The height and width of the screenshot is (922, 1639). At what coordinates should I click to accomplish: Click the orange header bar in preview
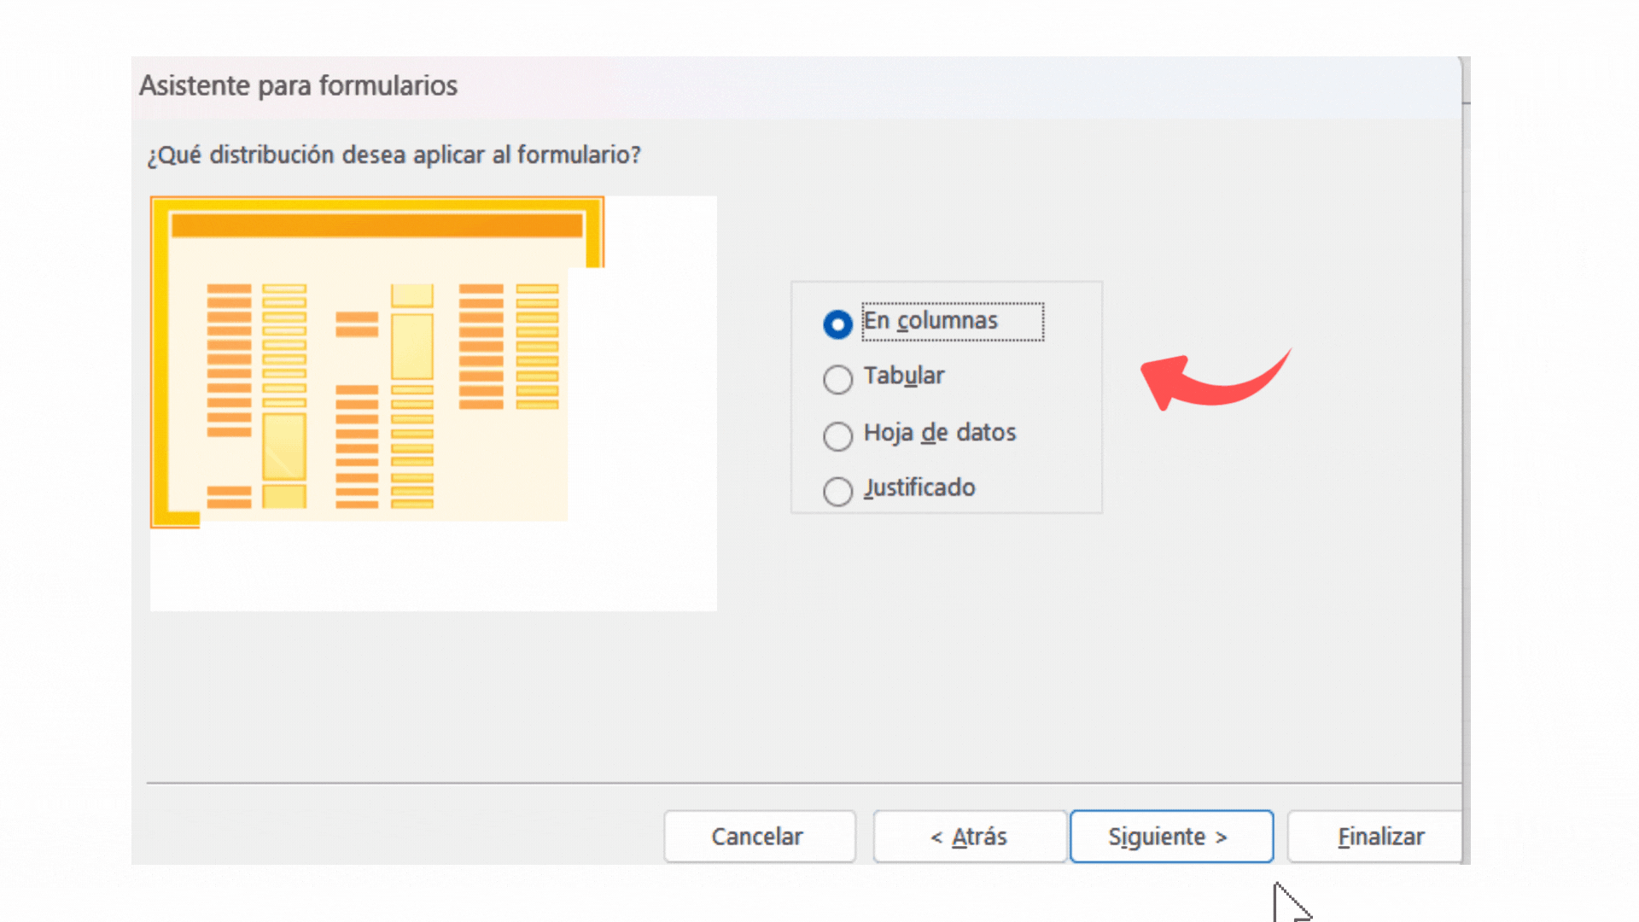point(376,225)
